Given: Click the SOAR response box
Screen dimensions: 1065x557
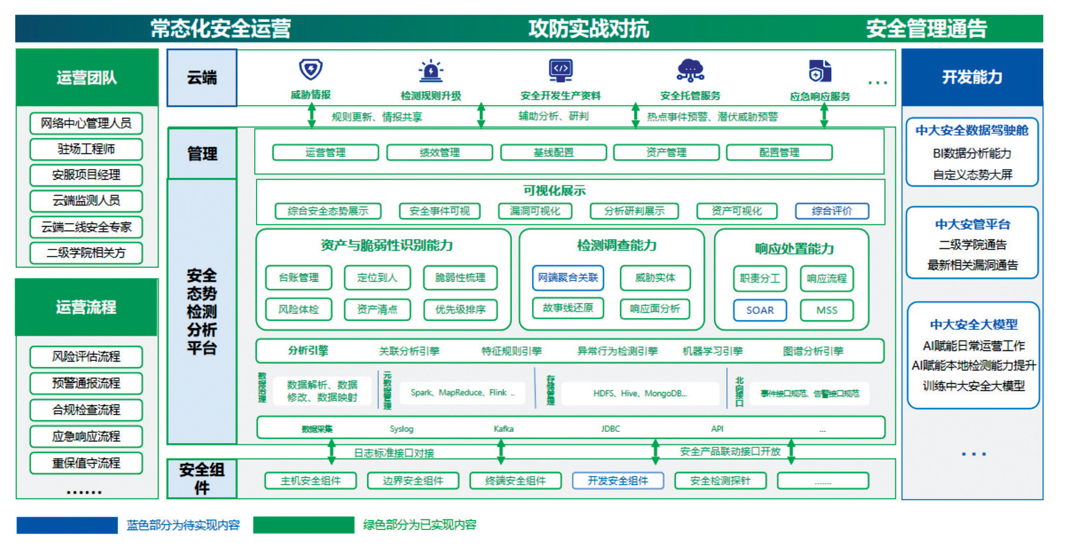Looking at the screenshot, I should [x=760, y=310].
